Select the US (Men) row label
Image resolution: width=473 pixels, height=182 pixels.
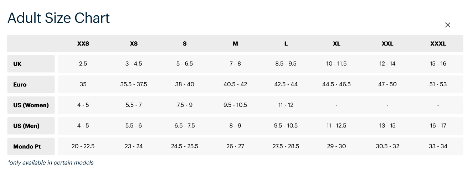click(26, 126)
